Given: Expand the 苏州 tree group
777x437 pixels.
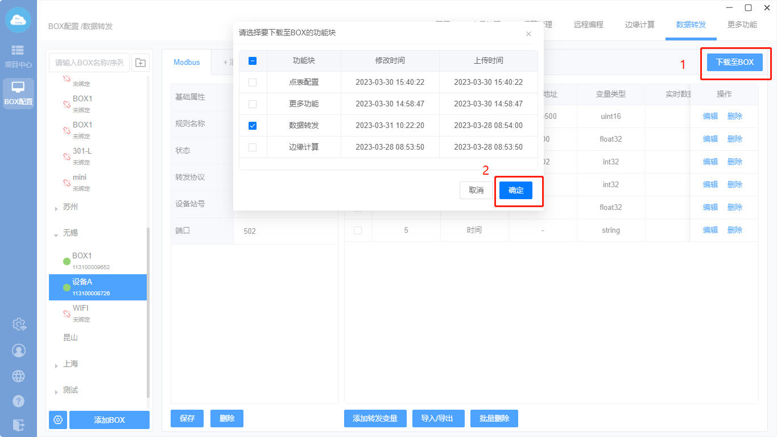Looking at the screenshot, I should click(56, 208).
